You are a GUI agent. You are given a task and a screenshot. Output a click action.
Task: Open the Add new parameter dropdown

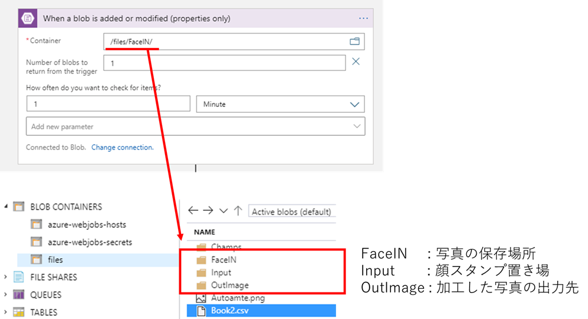(195, 126)
